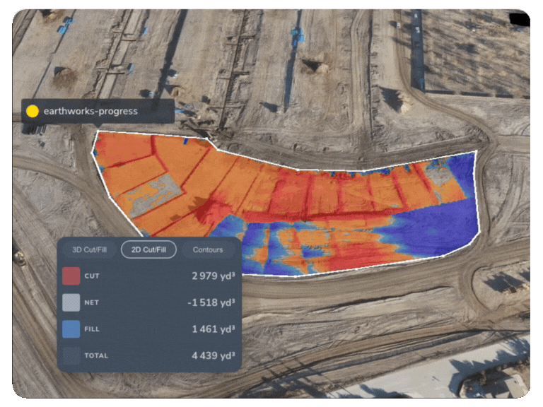Switch to the 3D Cut/Fill tab
This screenshot has height=407, width=543.
tap(89, 249)
